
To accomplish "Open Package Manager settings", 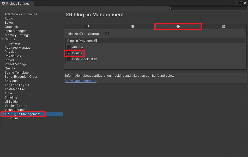I will 18,48.
